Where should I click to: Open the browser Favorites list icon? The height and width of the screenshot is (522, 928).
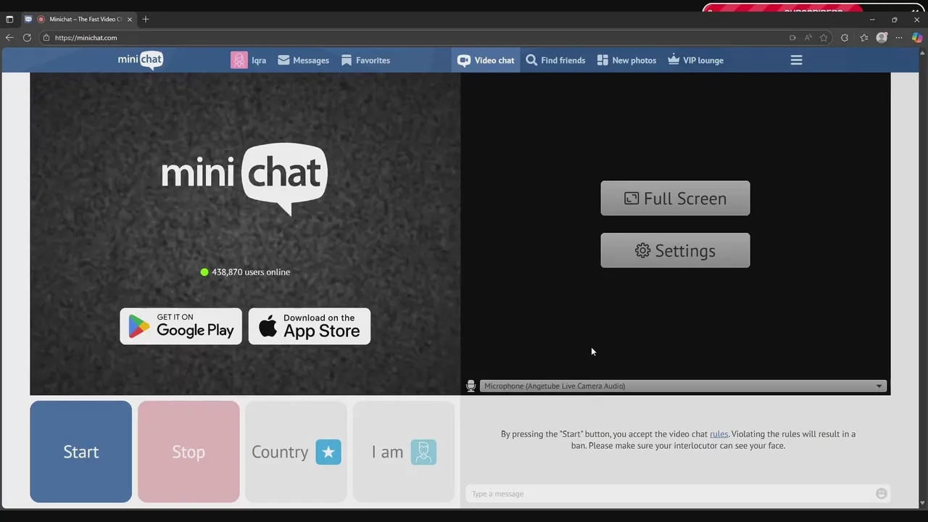coord(863,38)
